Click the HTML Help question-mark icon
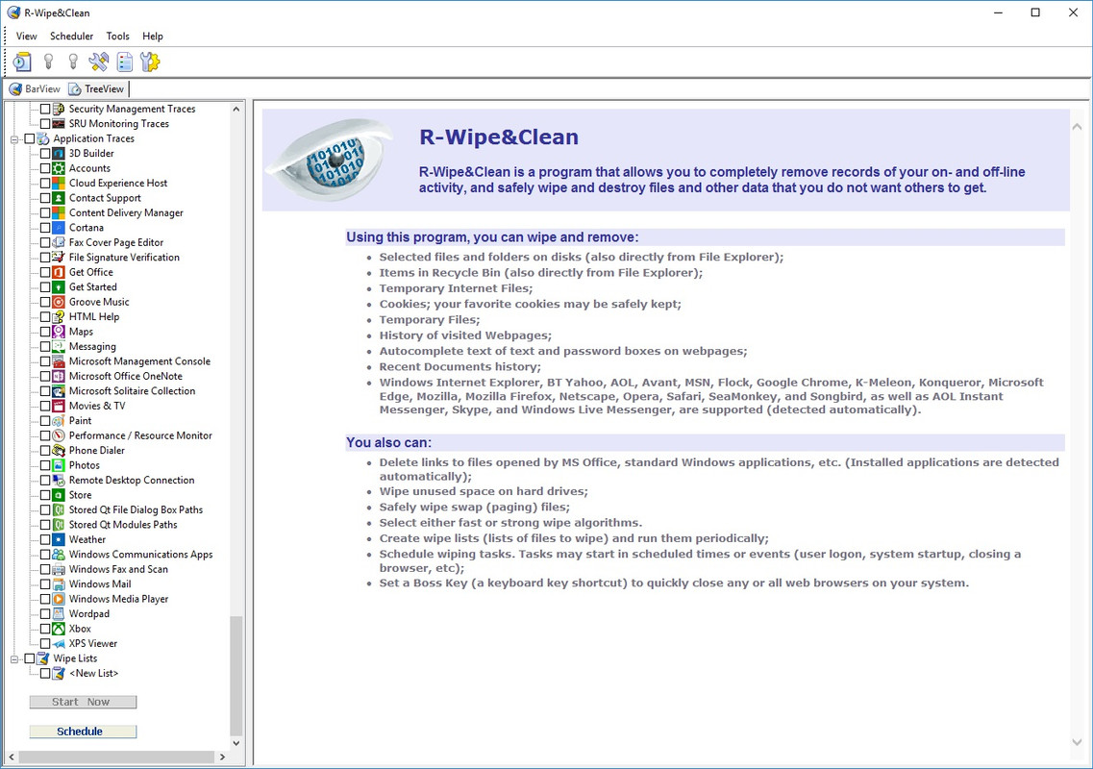This screenshot has height=769, width=1093. [x=60, y=316]
